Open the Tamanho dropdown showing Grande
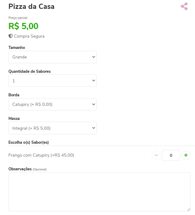This screenshot has height=215, width=195. 52,57
